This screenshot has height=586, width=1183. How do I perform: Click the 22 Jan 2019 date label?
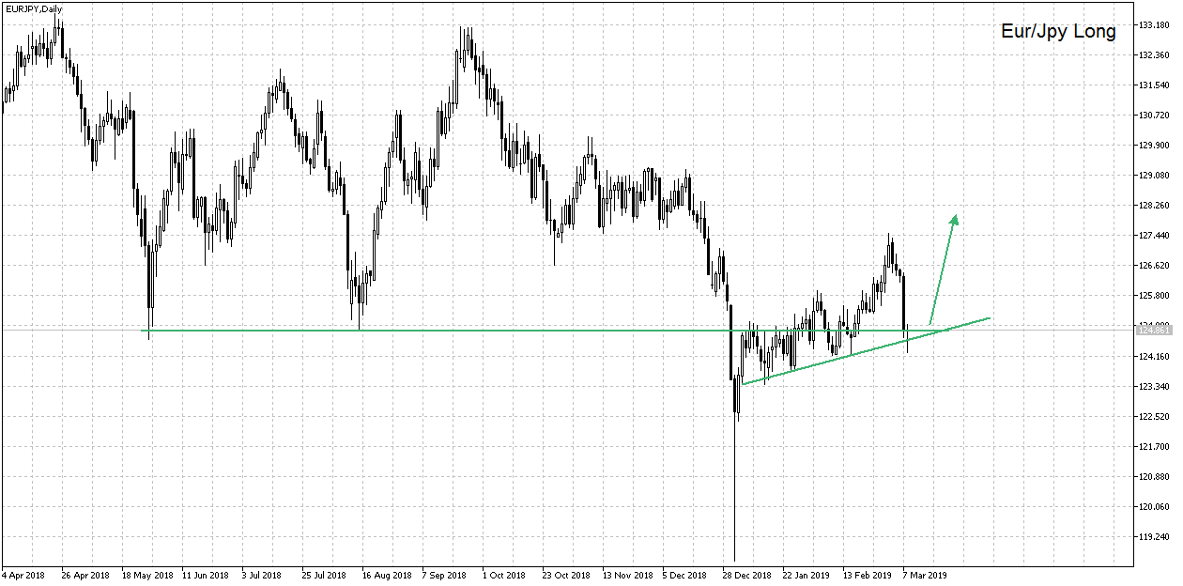(806, 574)
